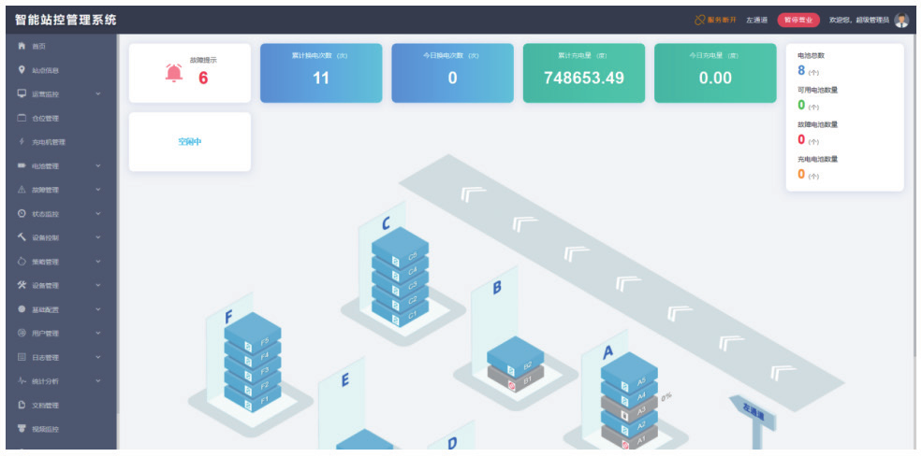Click the user avatar in top bar
This screenshot has width=922, height=457.
pos(901,20)
